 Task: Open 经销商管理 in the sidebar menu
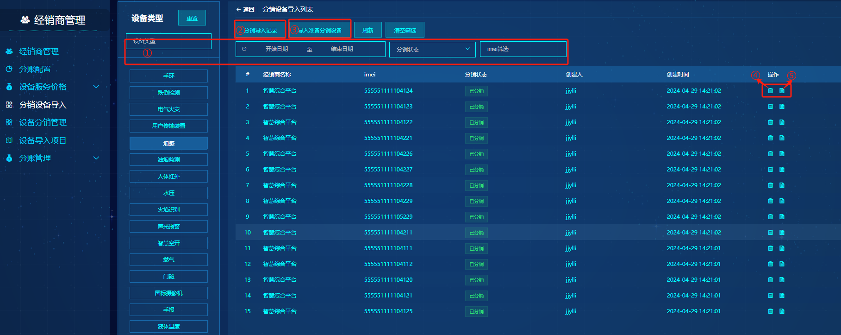pos(39,51)
